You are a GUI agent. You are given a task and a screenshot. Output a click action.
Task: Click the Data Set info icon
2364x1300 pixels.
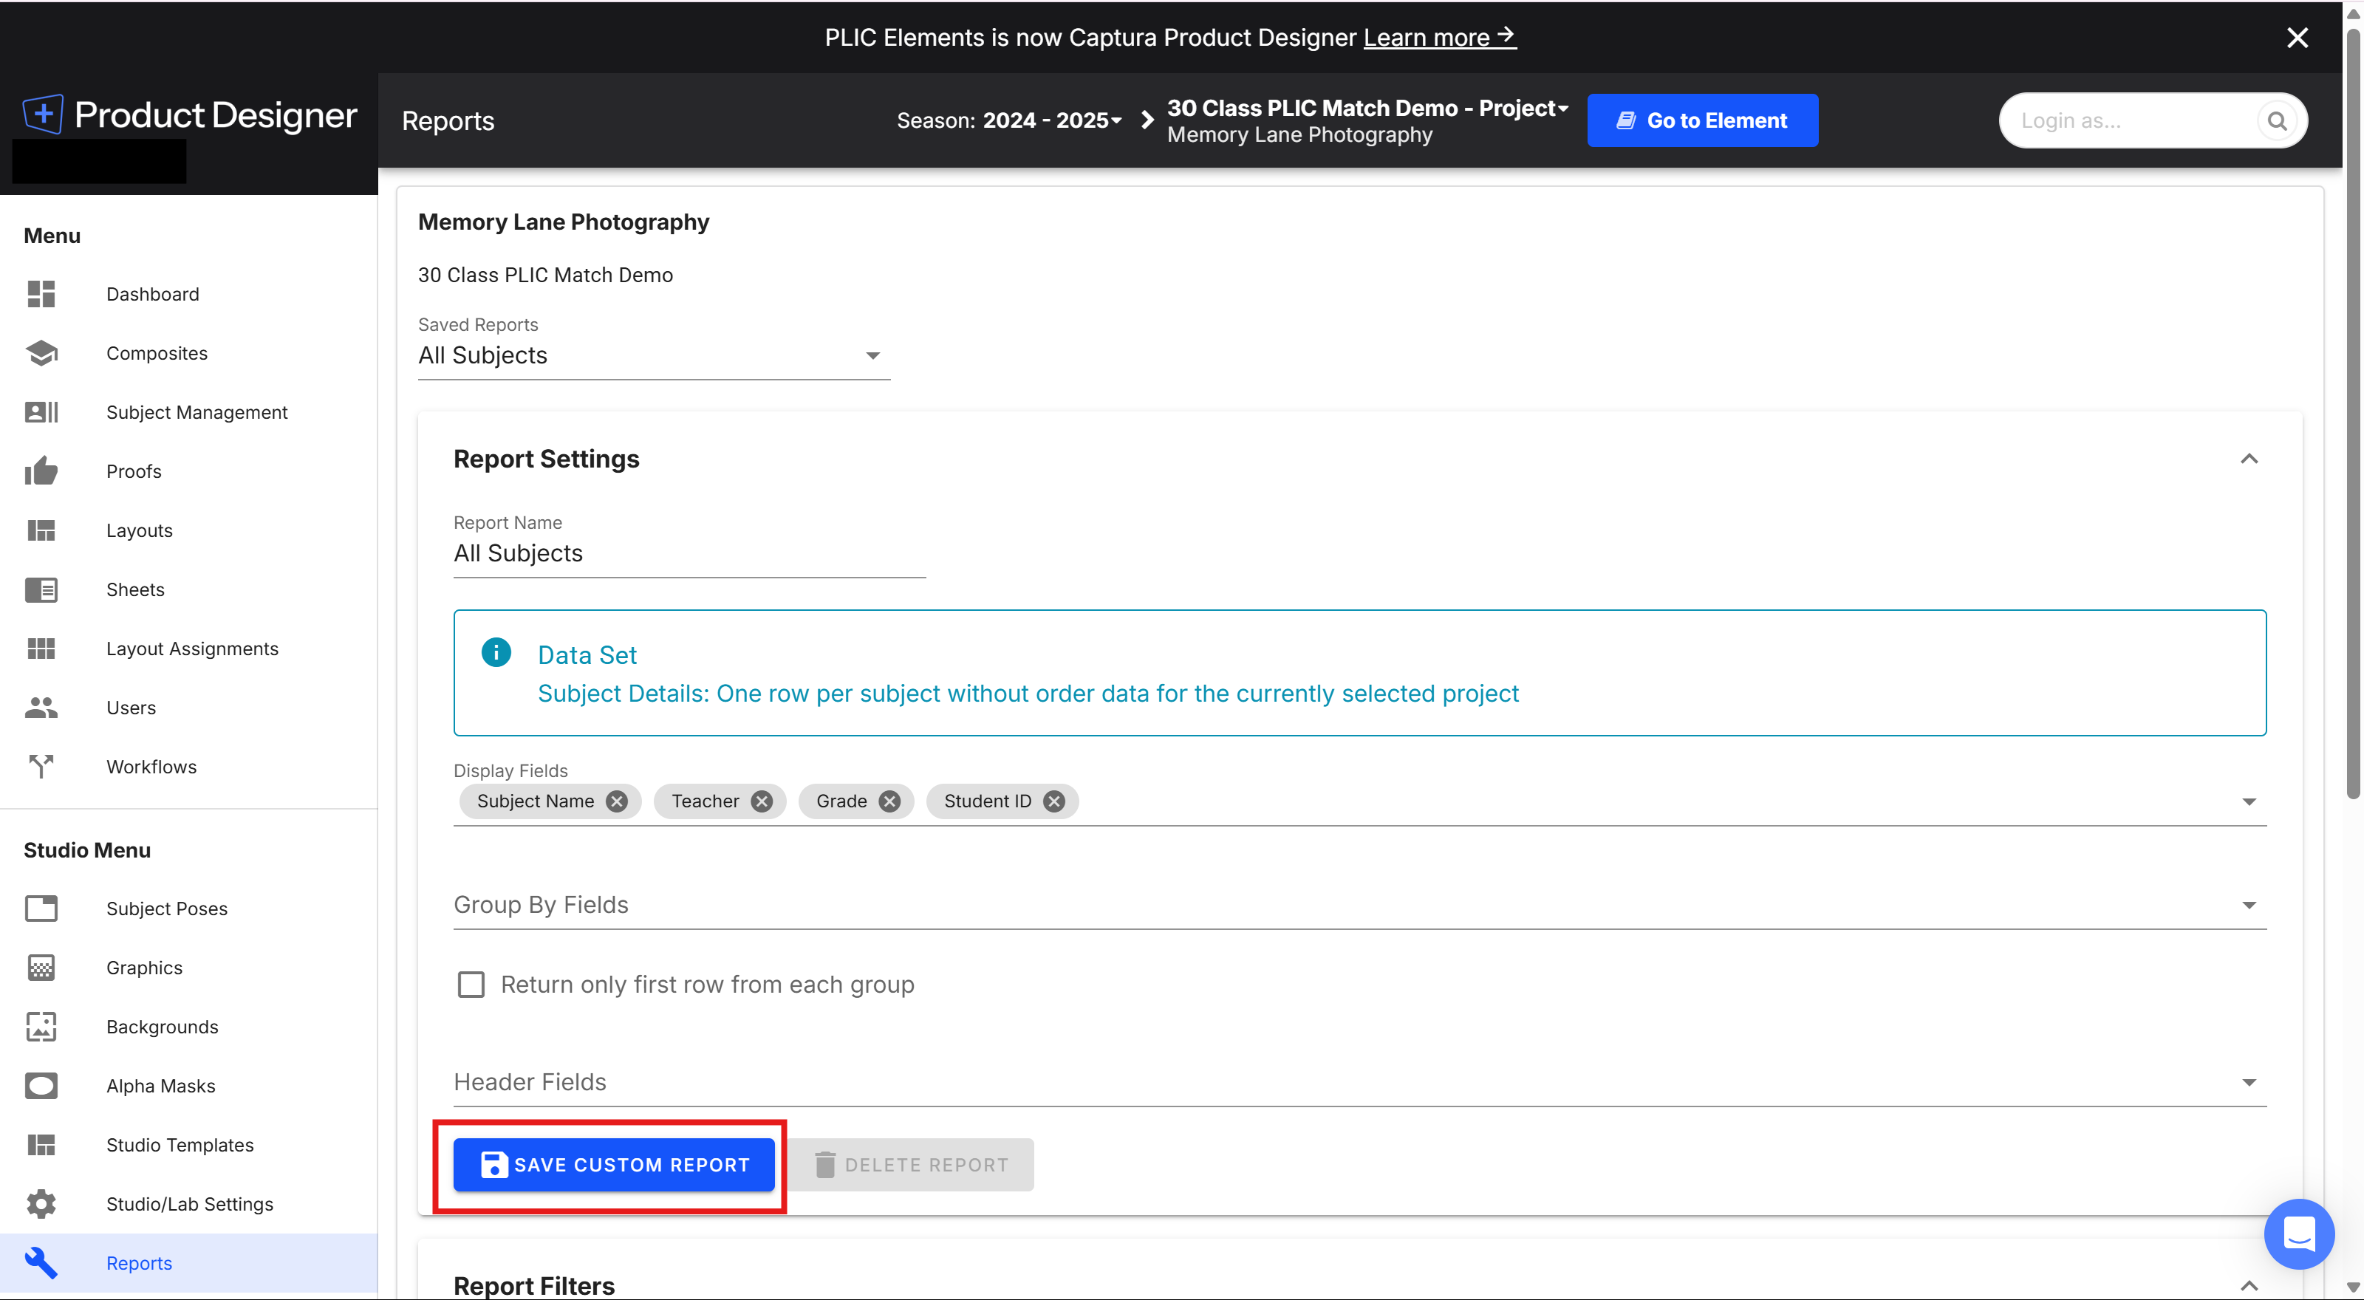tap(496, 652)
